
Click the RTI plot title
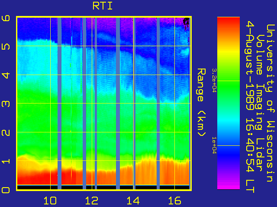103,6
